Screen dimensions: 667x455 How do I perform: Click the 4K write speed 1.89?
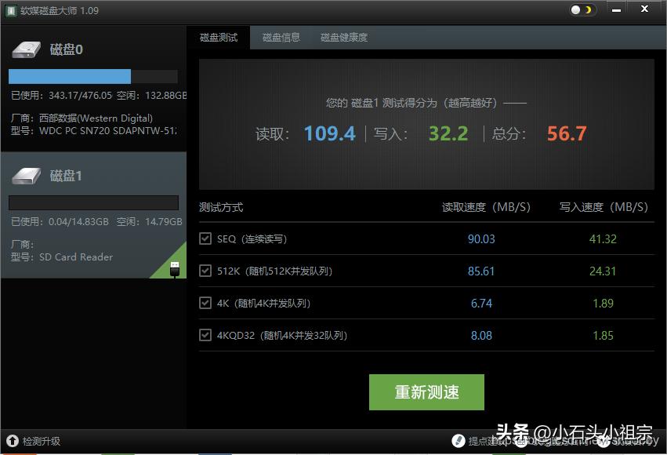(604, 303)
